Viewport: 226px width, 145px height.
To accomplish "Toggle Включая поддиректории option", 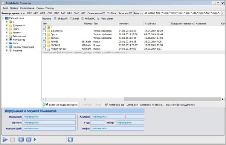I will click(x=61, y=105).
